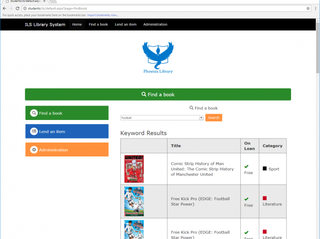Close the current browser tab

[x=44, y=1]
